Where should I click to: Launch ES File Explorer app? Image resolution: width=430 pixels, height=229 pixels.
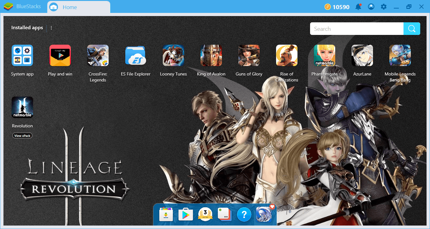[136, 55]
